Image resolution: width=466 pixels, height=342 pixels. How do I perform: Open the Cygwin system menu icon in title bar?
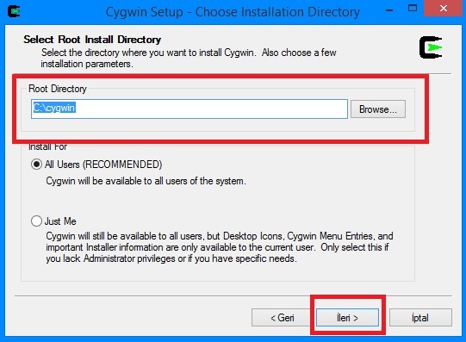click(14, 11)
